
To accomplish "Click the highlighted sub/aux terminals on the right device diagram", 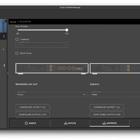I will click(x=128, y=68).
